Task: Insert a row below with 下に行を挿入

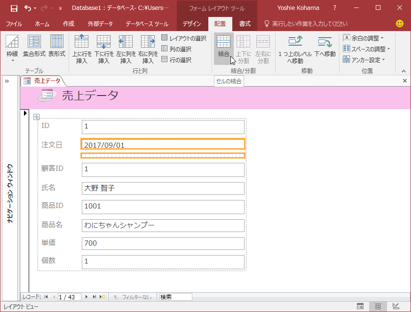Action: click(103, 49)
